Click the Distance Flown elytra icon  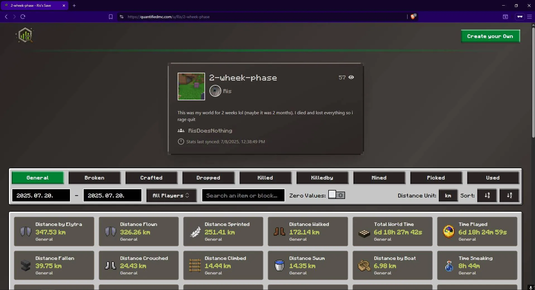tap(110, 231)
